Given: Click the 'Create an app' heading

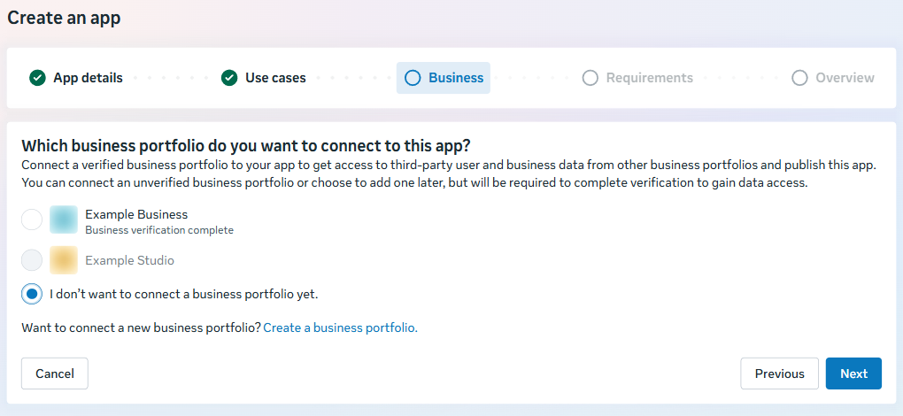Looking at the screenshot, I should tap(64, 18).
